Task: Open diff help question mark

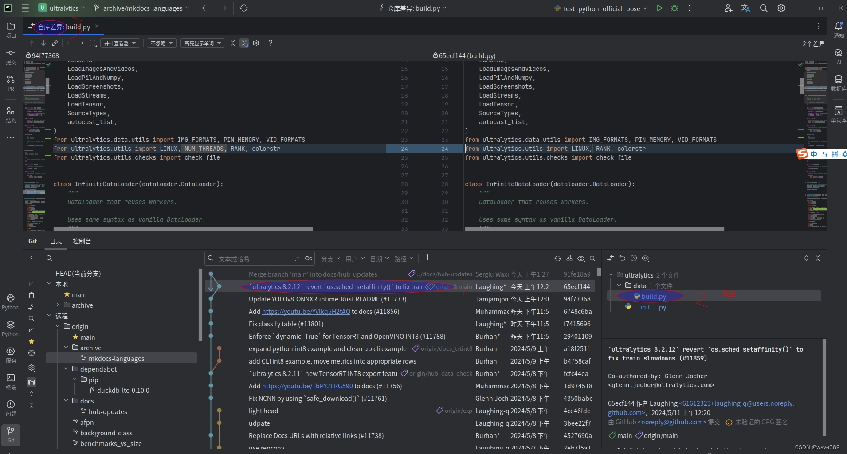Action: coord(271,43)
